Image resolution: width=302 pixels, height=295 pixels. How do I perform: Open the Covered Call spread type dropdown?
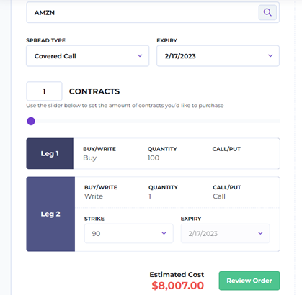click(88, 56)
